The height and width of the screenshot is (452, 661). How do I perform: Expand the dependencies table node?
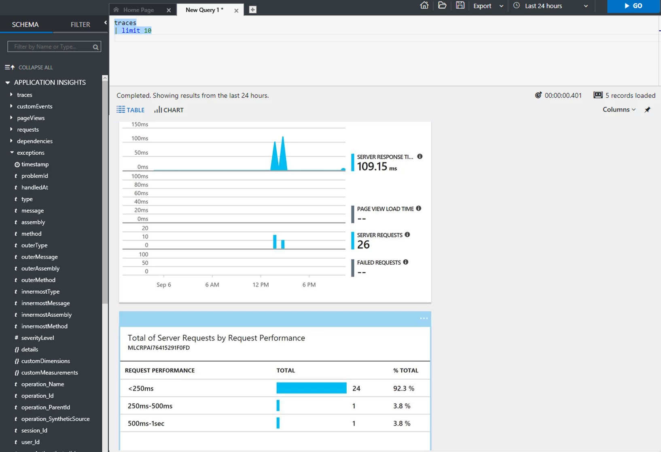pyautogui.click(x=11, y=141)
